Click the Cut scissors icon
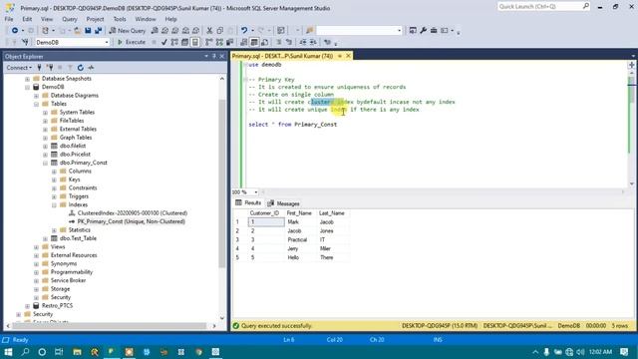 [x=209, y=31]
